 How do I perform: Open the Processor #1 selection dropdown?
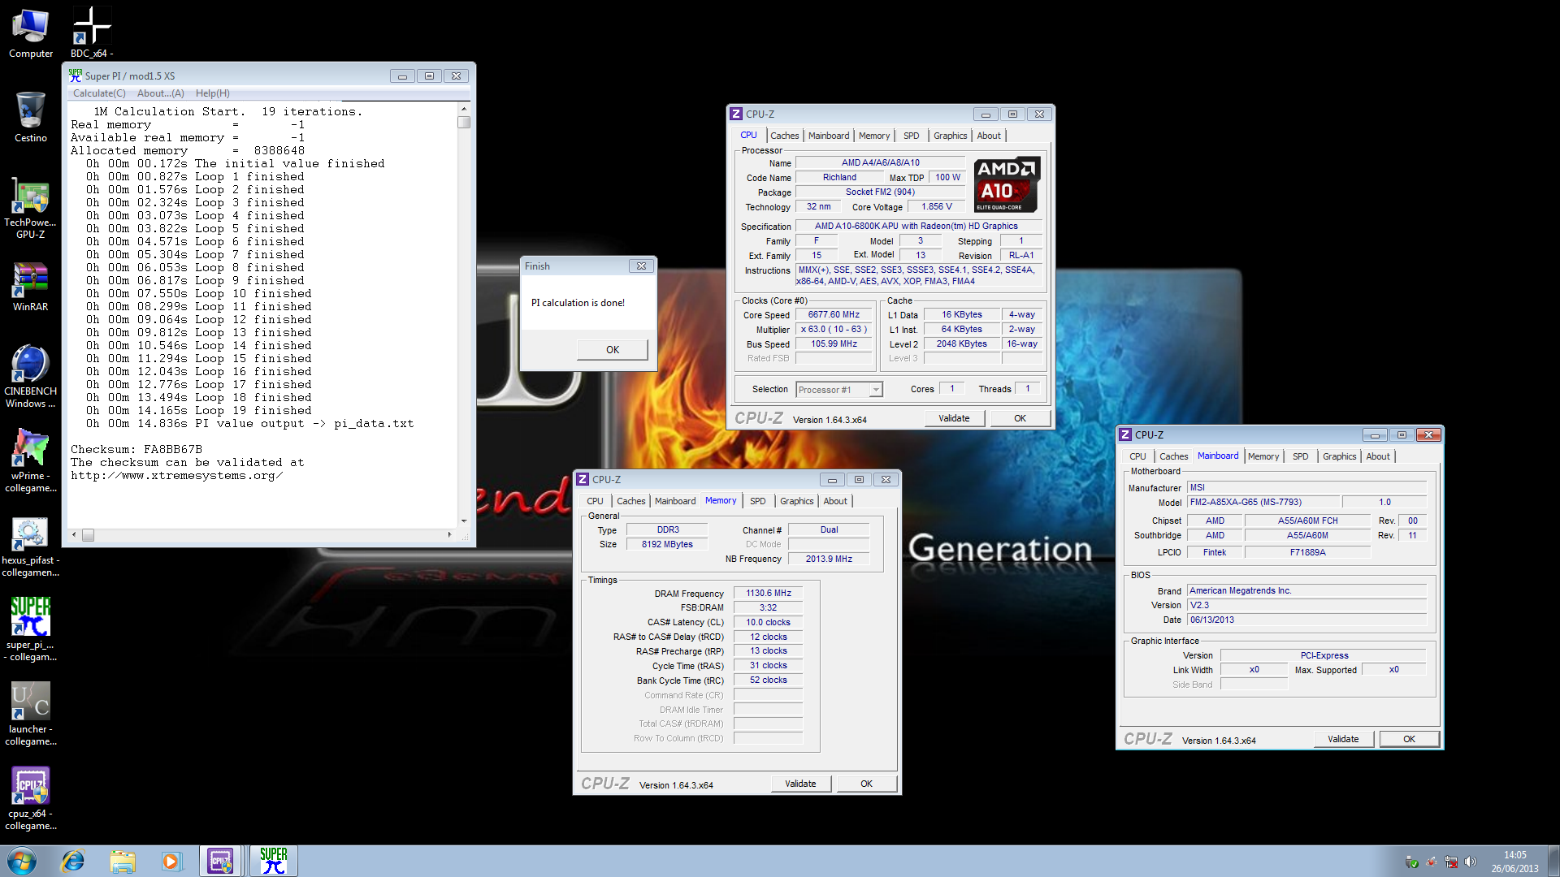(838, 390)
